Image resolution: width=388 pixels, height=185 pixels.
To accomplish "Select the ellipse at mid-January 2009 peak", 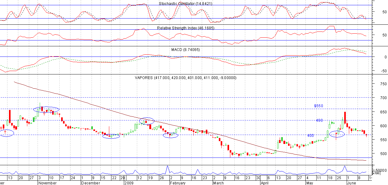I will point(147,121).
